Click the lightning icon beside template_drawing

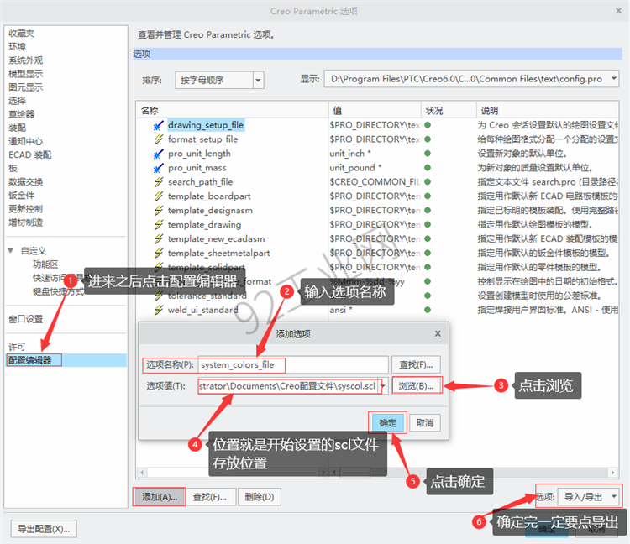point(158,225)
